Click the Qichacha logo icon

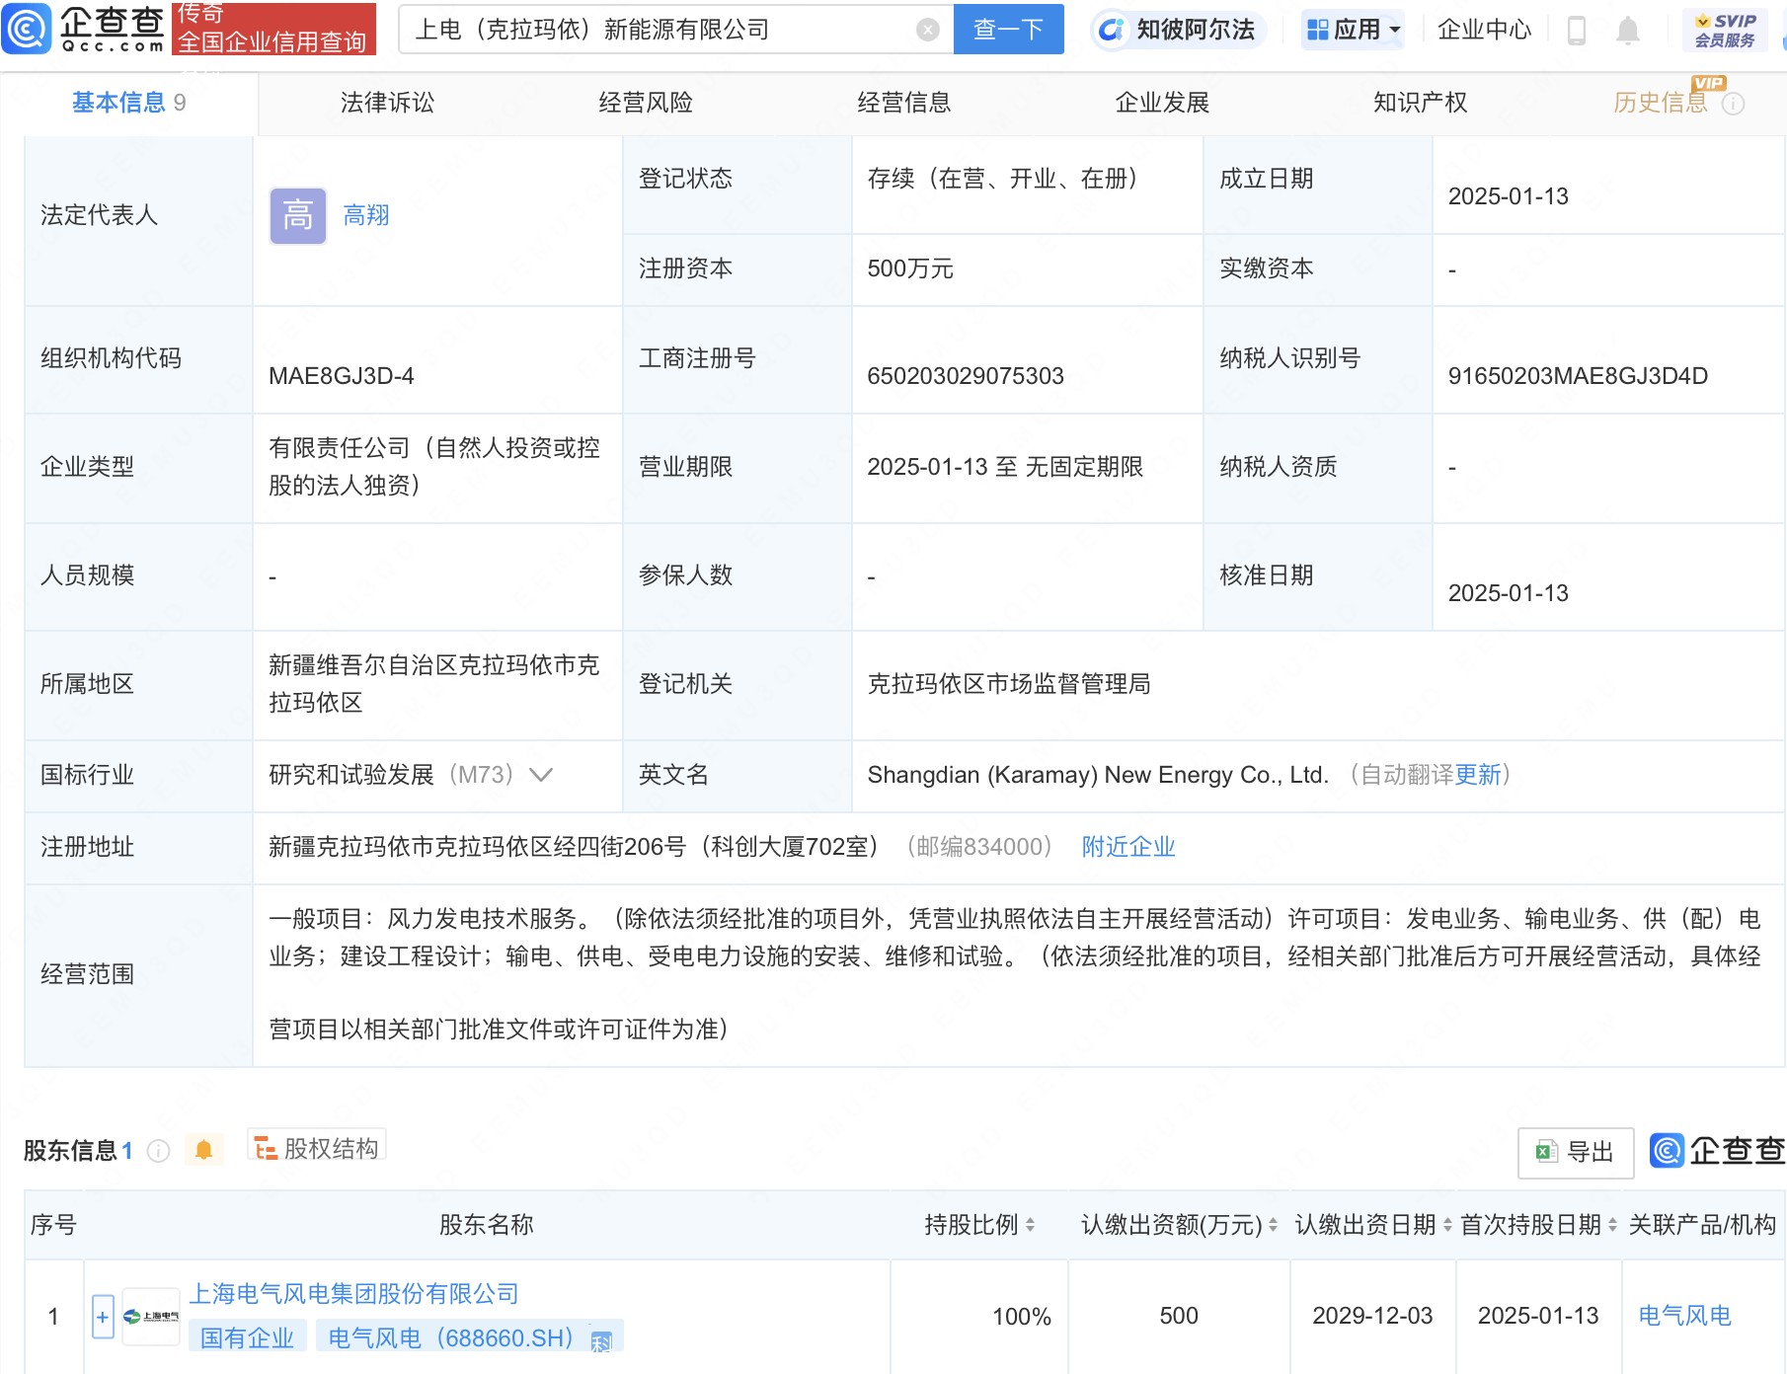point(27,29)
